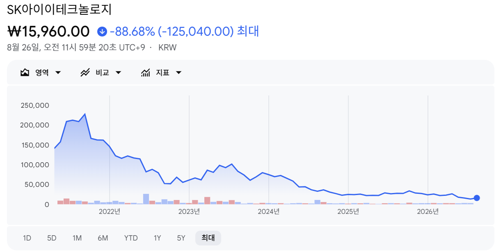
Task: Click the compare (비교) lines icon
Action: (85, 73)
